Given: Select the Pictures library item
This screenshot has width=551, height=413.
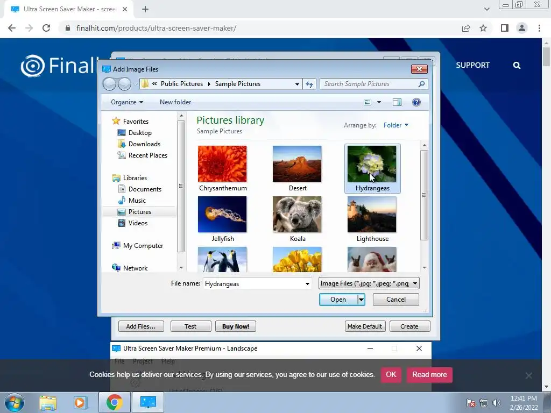Looking at the screenshot, I should click(139, 212).
